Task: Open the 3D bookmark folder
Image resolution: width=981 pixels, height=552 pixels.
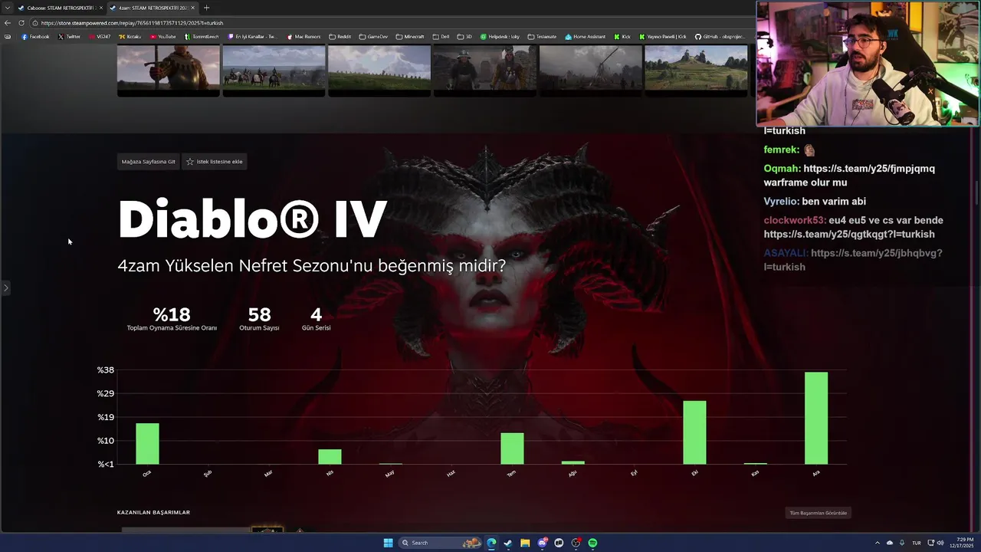Action: pyautogui.click(x=464, y=37)
